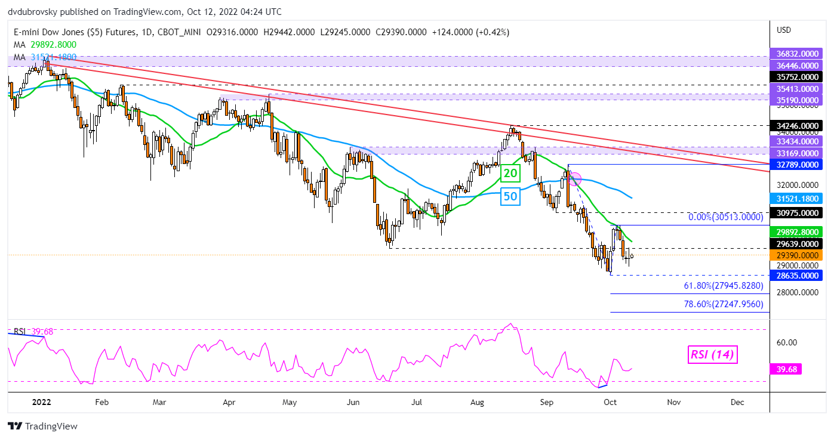Click the Mar label on time axis
The image size is (834, 439).
point(159,402)
